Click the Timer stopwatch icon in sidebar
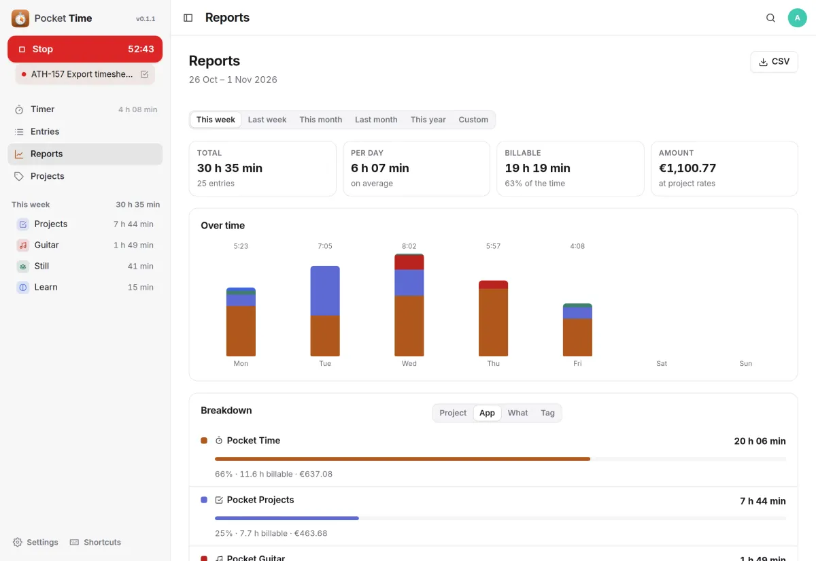 pyautogui.click(x=19, y=109)
